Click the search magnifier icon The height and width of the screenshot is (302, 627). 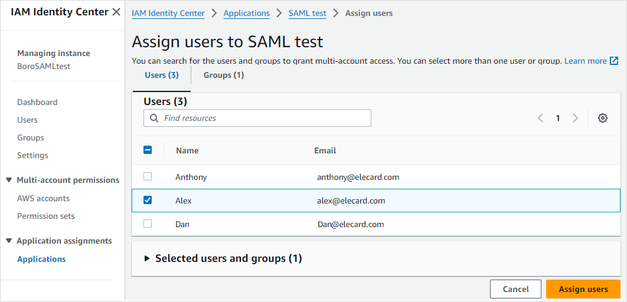pyautogui.click(x=154, y=118)
